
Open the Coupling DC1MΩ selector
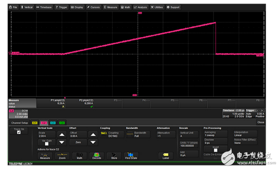[111, 134]
